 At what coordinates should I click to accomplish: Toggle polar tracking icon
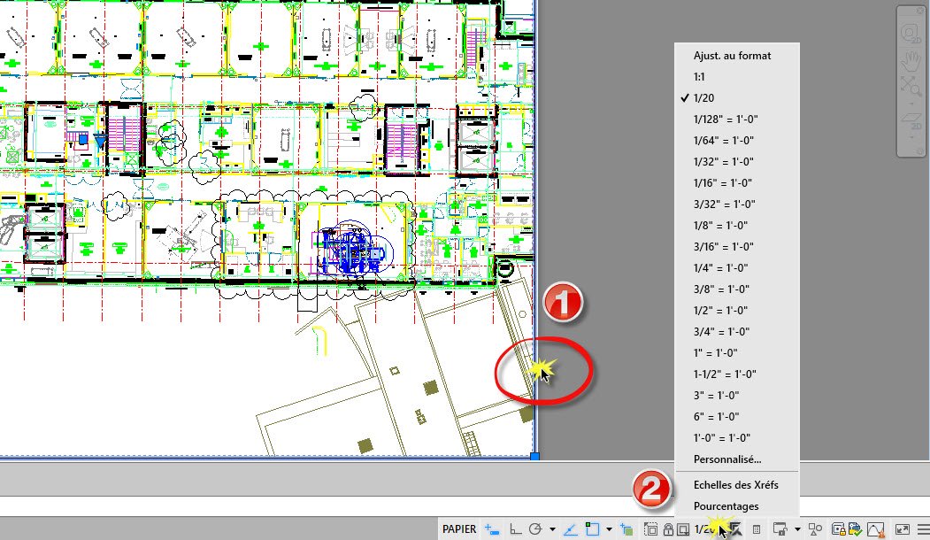[x=535, y=528]
